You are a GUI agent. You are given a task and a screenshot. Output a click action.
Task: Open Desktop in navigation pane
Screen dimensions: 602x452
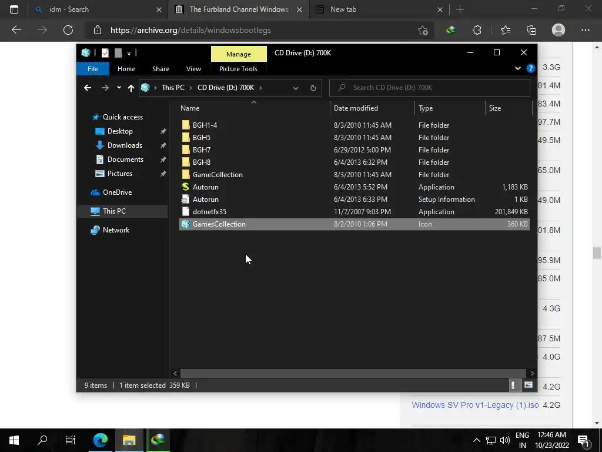120,131
